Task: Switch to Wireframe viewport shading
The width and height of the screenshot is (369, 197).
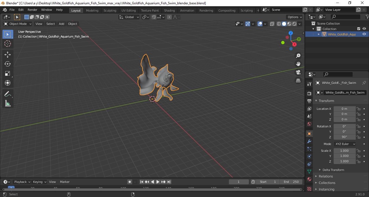Action: point(279,24)
